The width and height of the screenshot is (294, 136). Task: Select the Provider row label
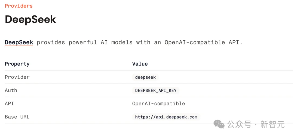(17, 77)
